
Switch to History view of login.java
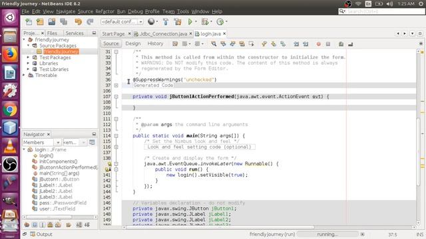[x=155, y=44]
